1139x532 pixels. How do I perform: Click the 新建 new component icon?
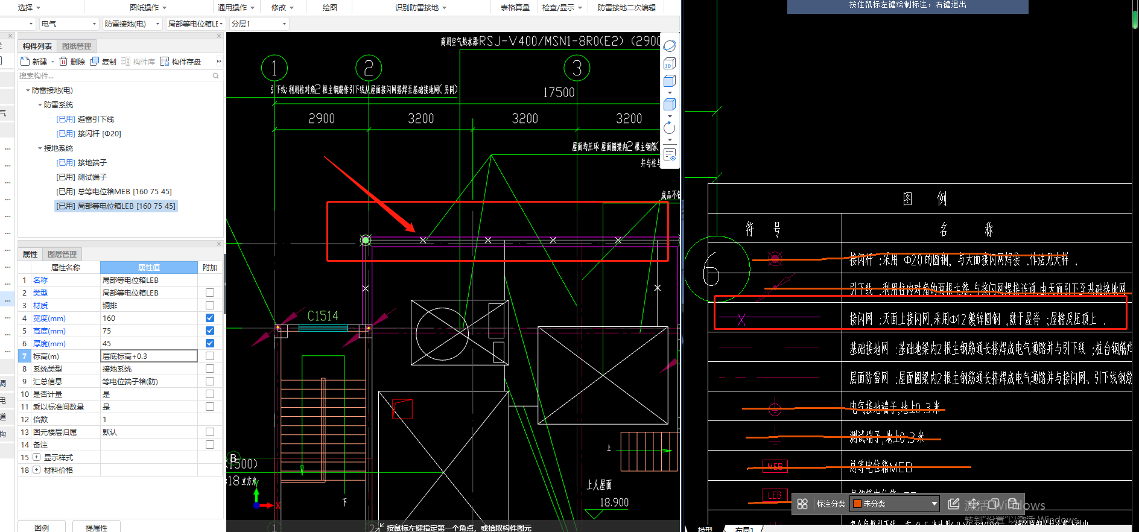25,62
